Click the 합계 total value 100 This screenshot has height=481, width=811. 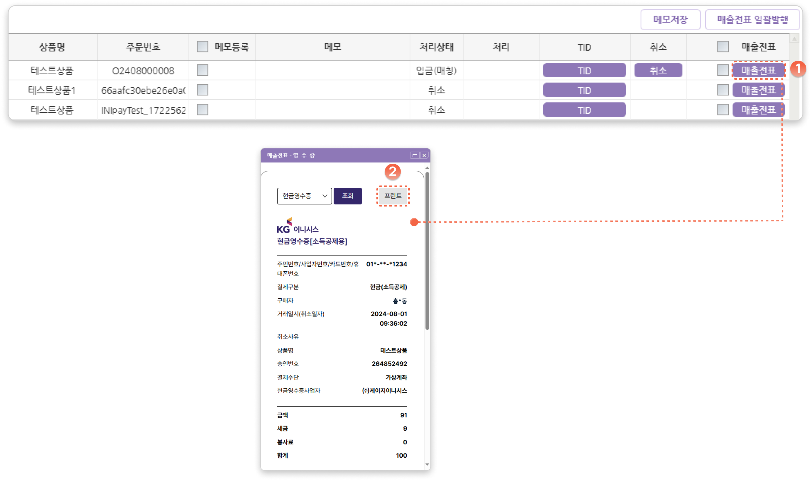[x=401, y=455]
